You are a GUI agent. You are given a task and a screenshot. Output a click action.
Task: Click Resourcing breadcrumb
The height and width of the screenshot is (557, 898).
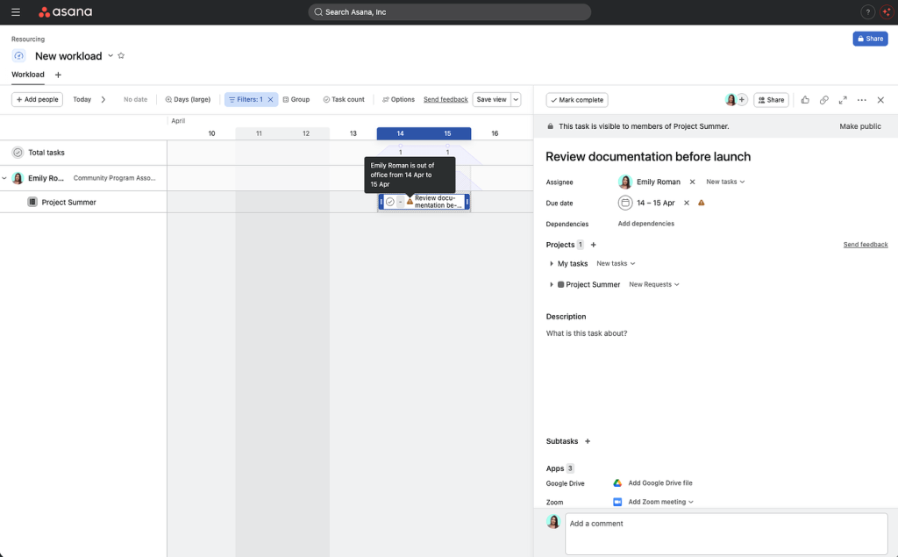point(27,39)
